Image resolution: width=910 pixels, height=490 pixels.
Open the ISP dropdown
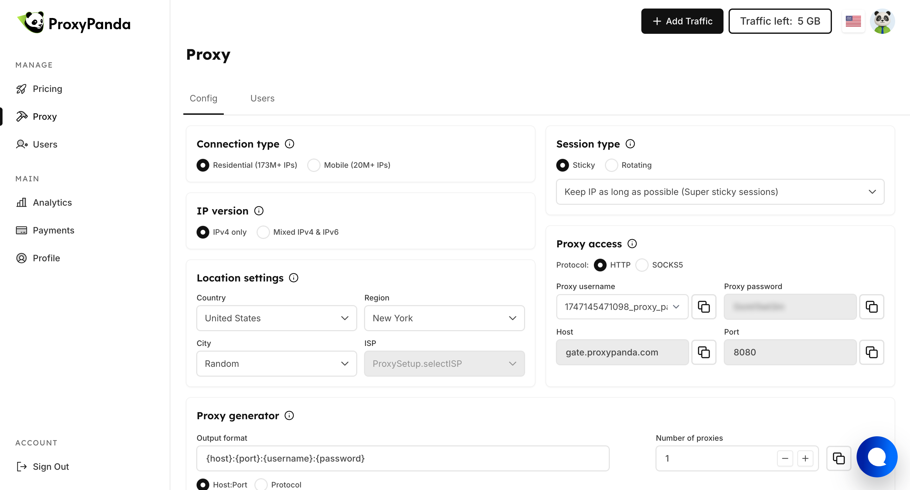[444, 364]
